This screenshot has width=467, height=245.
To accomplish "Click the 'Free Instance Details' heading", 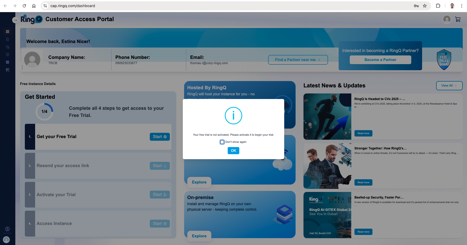I will pyautogui.click(x=38, y=84).
